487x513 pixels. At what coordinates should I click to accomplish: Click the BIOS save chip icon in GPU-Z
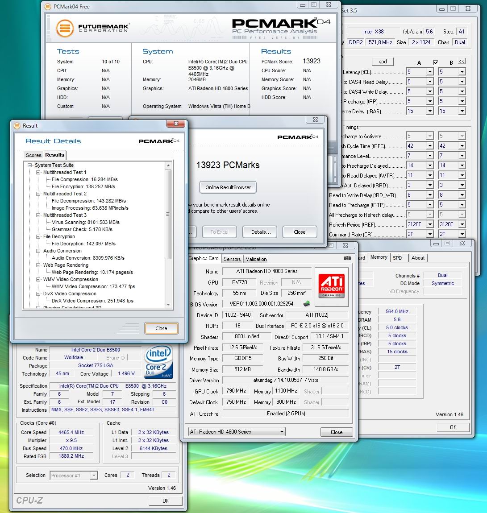pyautogui.click(x=307, y=304)
